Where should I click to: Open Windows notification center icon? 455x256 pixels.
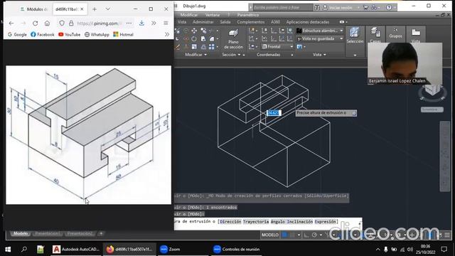click(x=444, y=249)
